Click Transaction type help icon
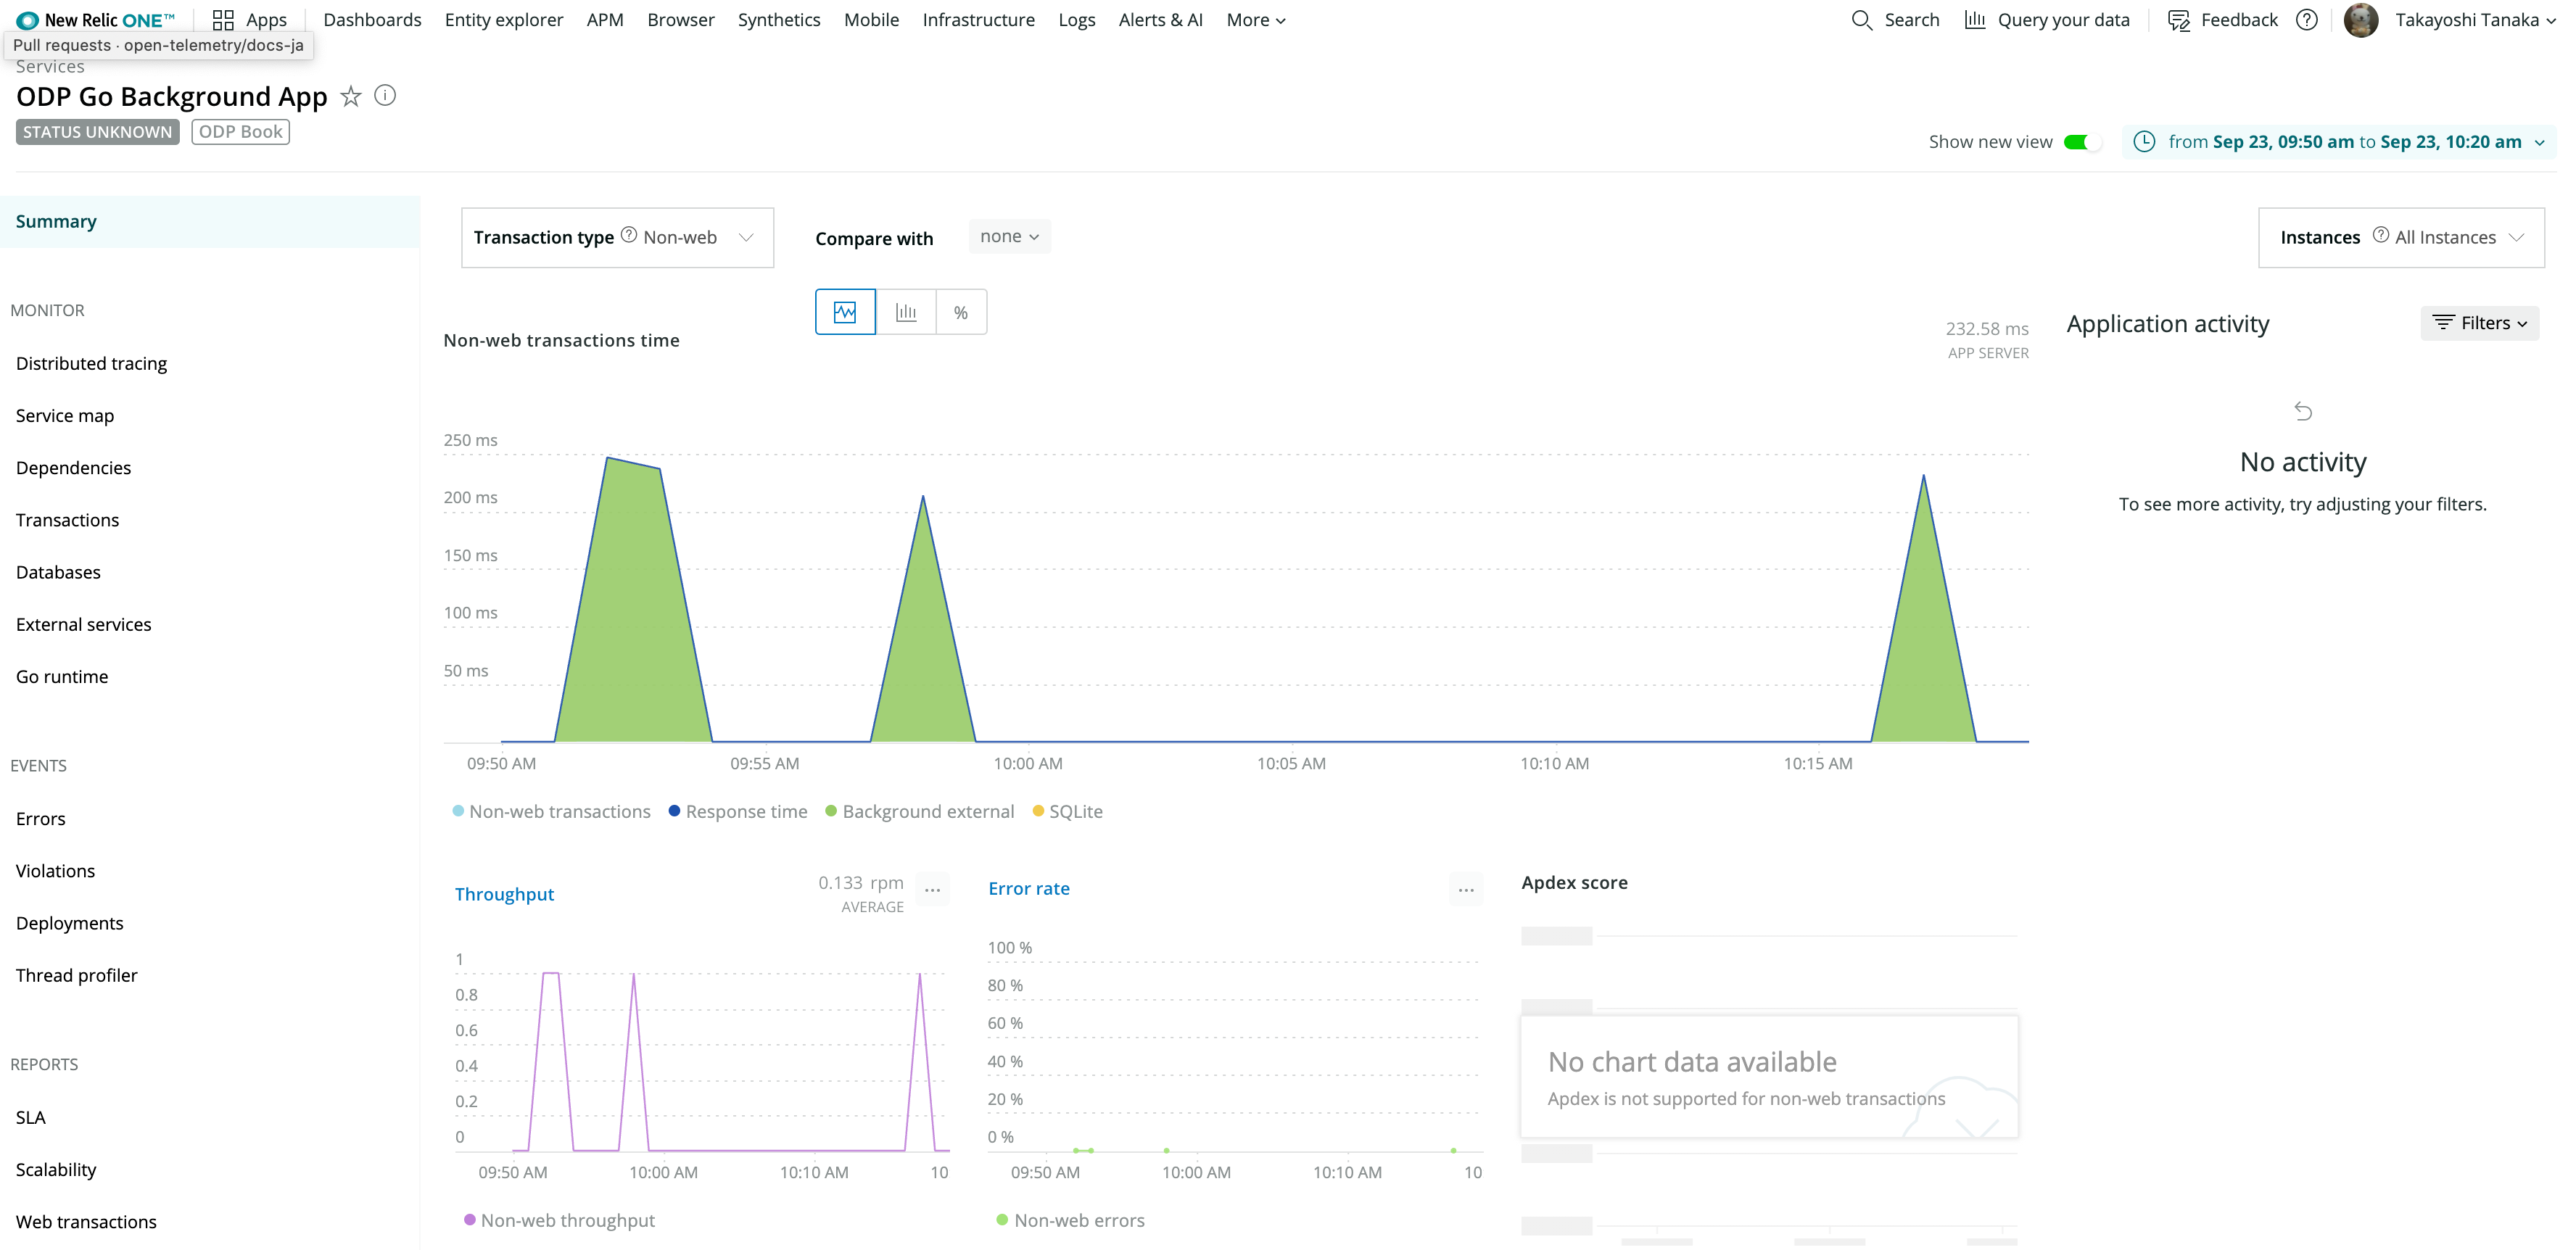The width and height of the screenshot is (2576, 1250). [629, 235]
